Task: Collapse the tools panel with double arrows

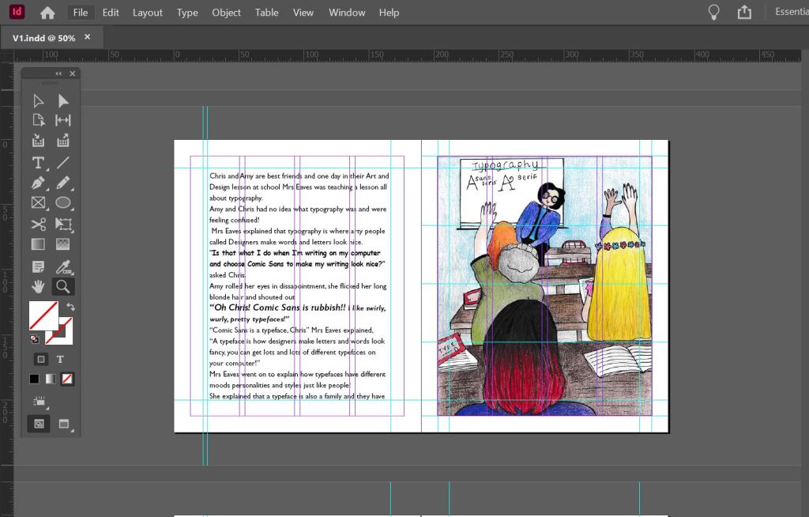Action: click(58, 74)
